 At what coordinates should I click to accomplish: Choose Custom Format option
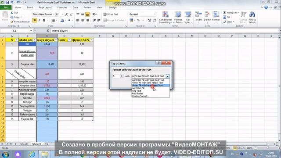[x=150, y=96]
